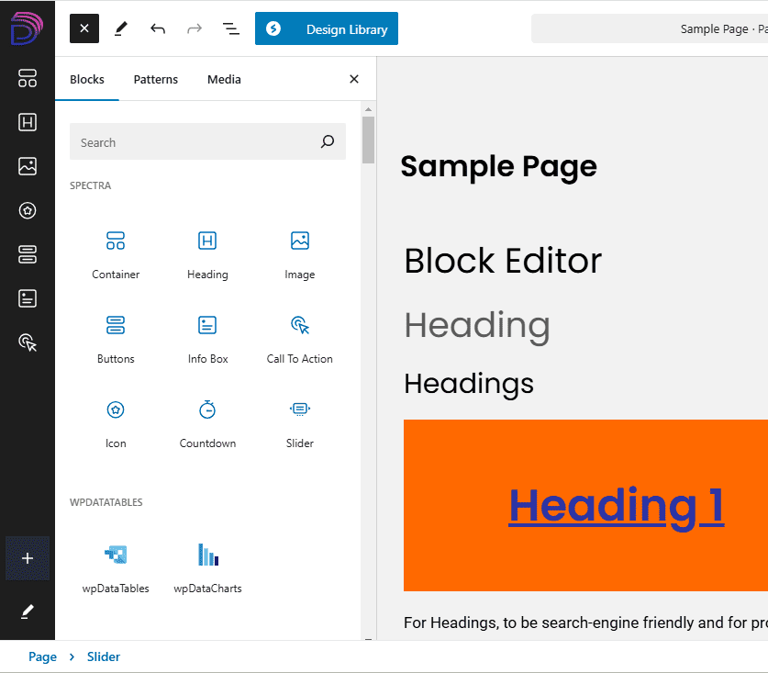Add the Slider block
The height and width of the screenshot is (673, 768).
coord(299,422)
